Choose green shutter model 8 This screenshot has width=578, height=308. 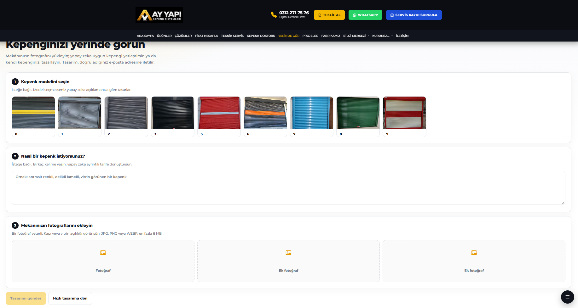tap(358, 117)
